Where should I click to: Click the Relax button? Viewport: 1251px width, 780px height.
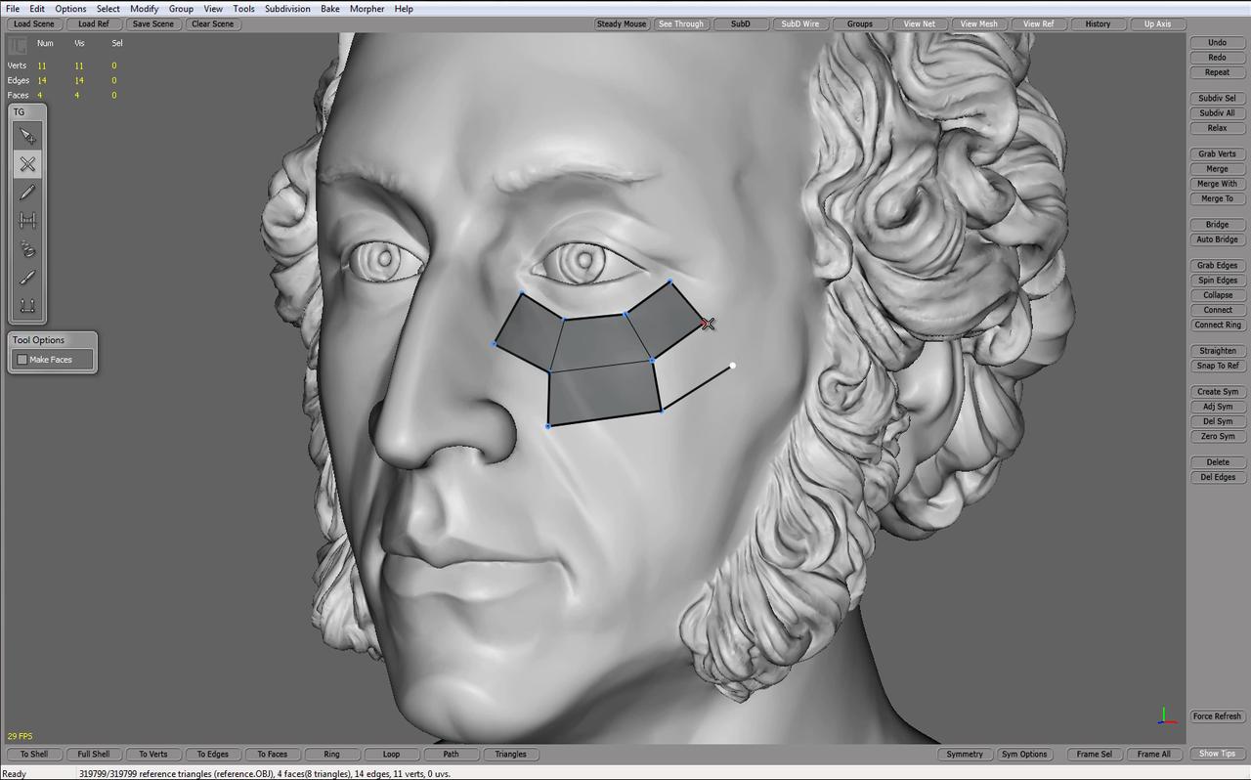(1217, 128)
